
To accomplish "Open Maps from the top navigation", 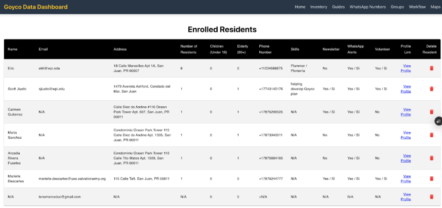I will coord(435,7).
